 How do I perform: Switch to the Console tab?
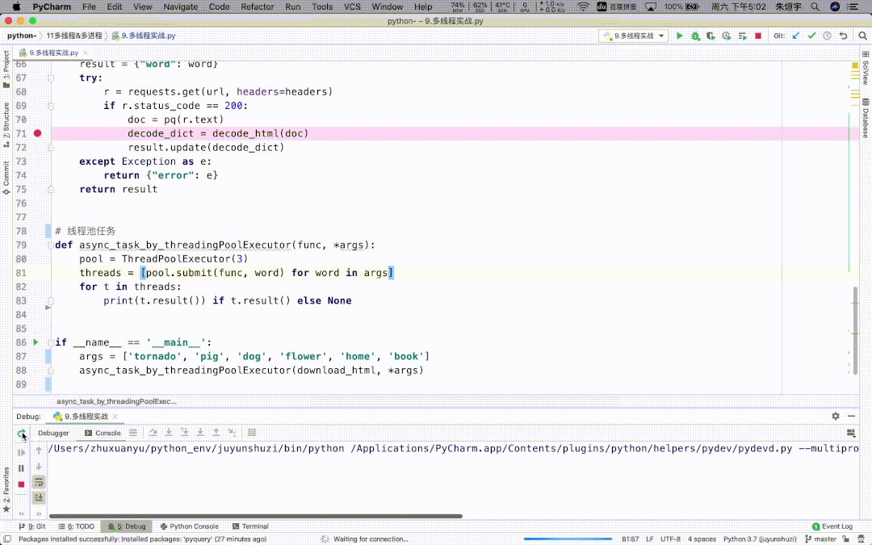(x=103, y=433)
